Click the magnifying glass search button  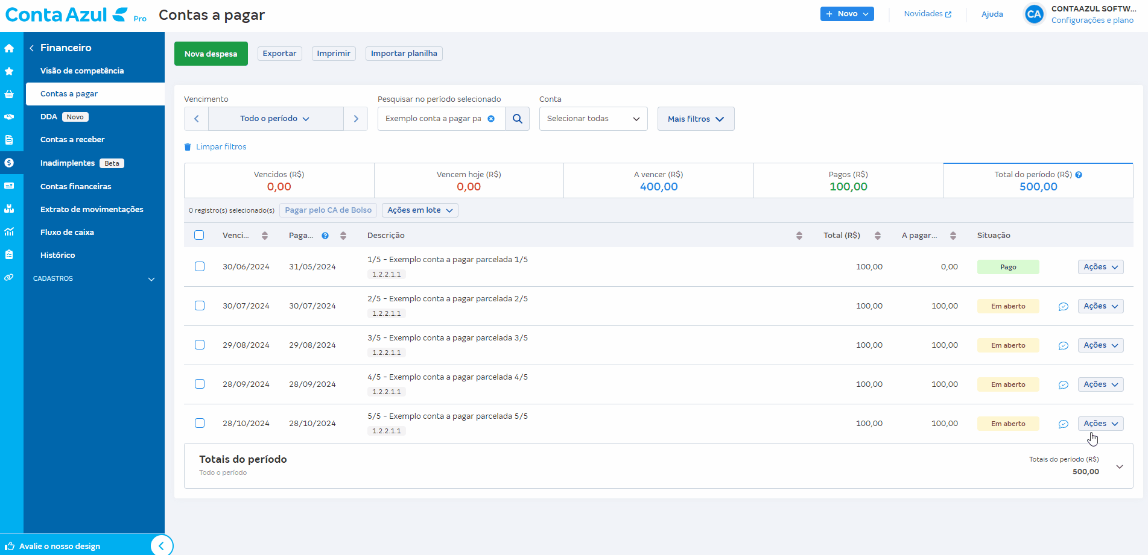517,119
